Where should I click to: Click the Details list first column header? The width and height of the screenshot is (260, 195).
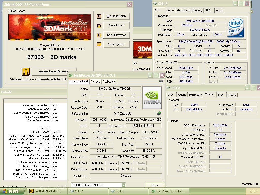[27, 101]
